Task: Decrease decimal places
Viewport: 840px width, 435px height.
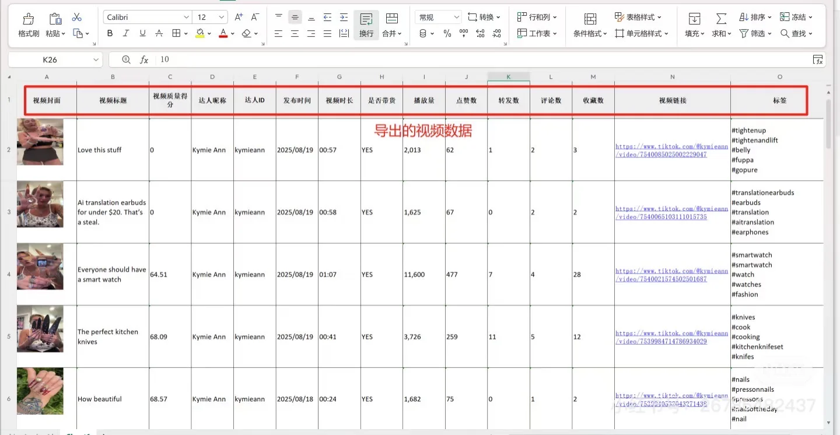Action: [x=496, y=34]
